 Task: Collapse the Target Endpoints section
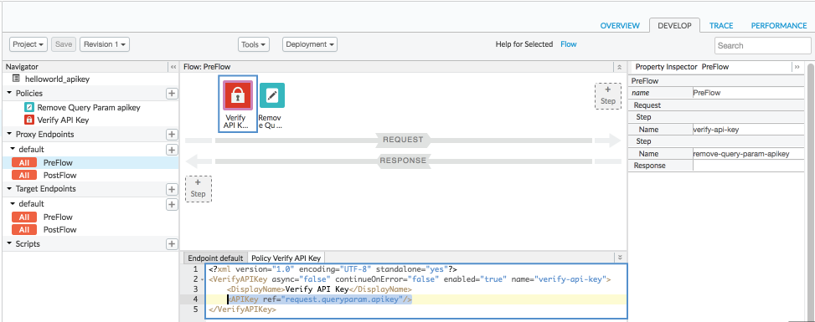9,189
